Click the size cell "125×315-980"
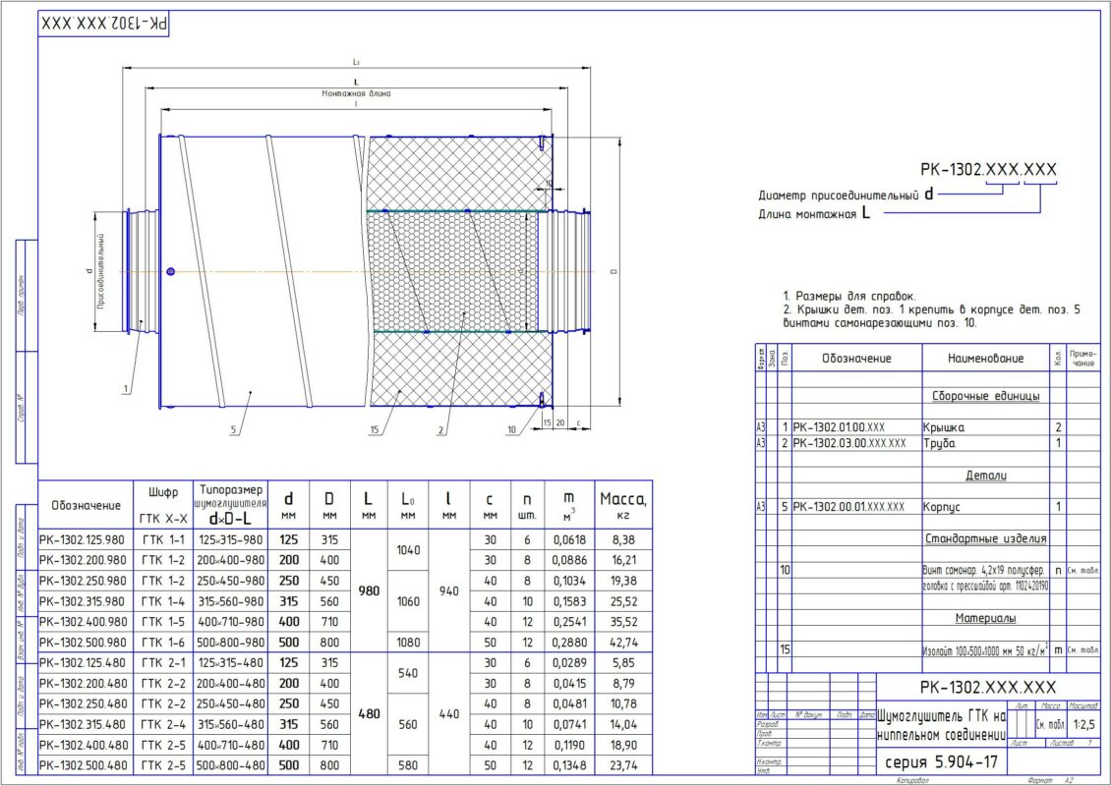 tap(230, 539)
